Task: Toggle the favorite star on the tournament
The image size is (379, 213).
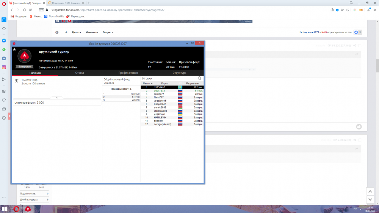Action: pyautogui.click(x=14, y=50)
